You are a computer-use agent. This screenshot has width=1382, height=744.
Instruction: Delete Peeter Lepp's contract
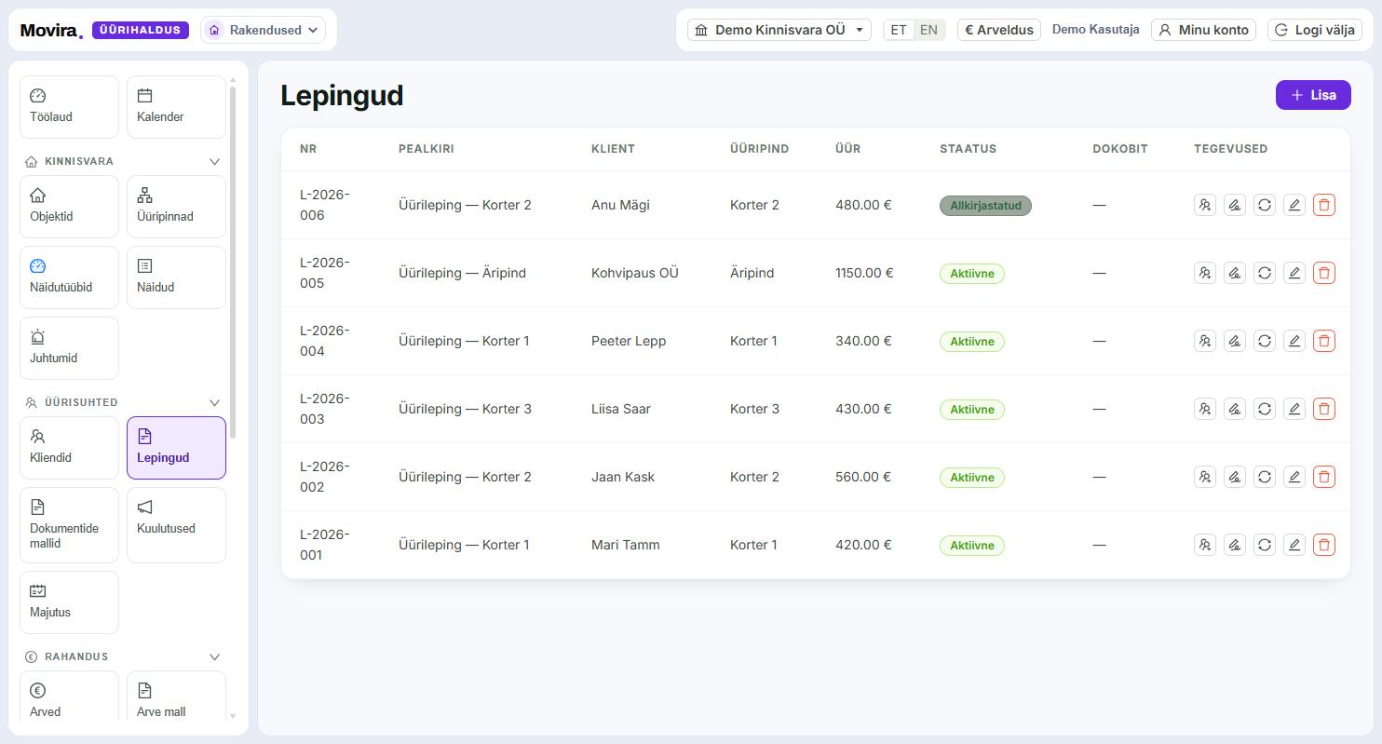tap(1324, 341)
